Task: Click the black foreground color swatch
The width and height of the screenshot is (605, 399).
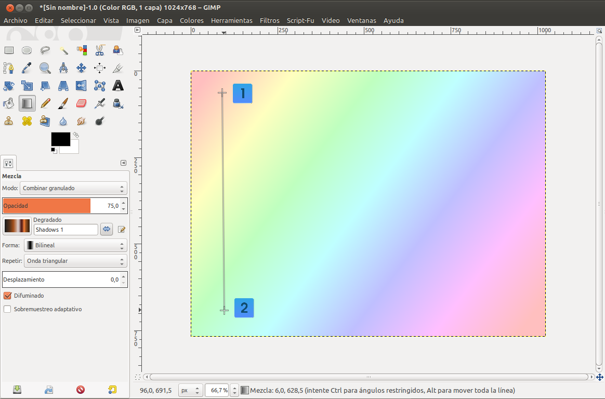Action: pyautogui.click(x=60, y=139)
